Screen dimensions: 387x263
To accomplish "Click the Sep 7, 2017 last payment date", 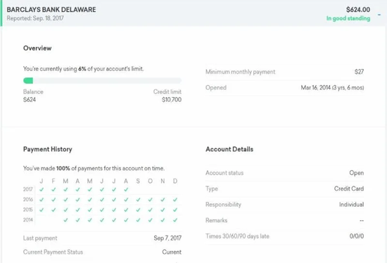I will (167, 238).
